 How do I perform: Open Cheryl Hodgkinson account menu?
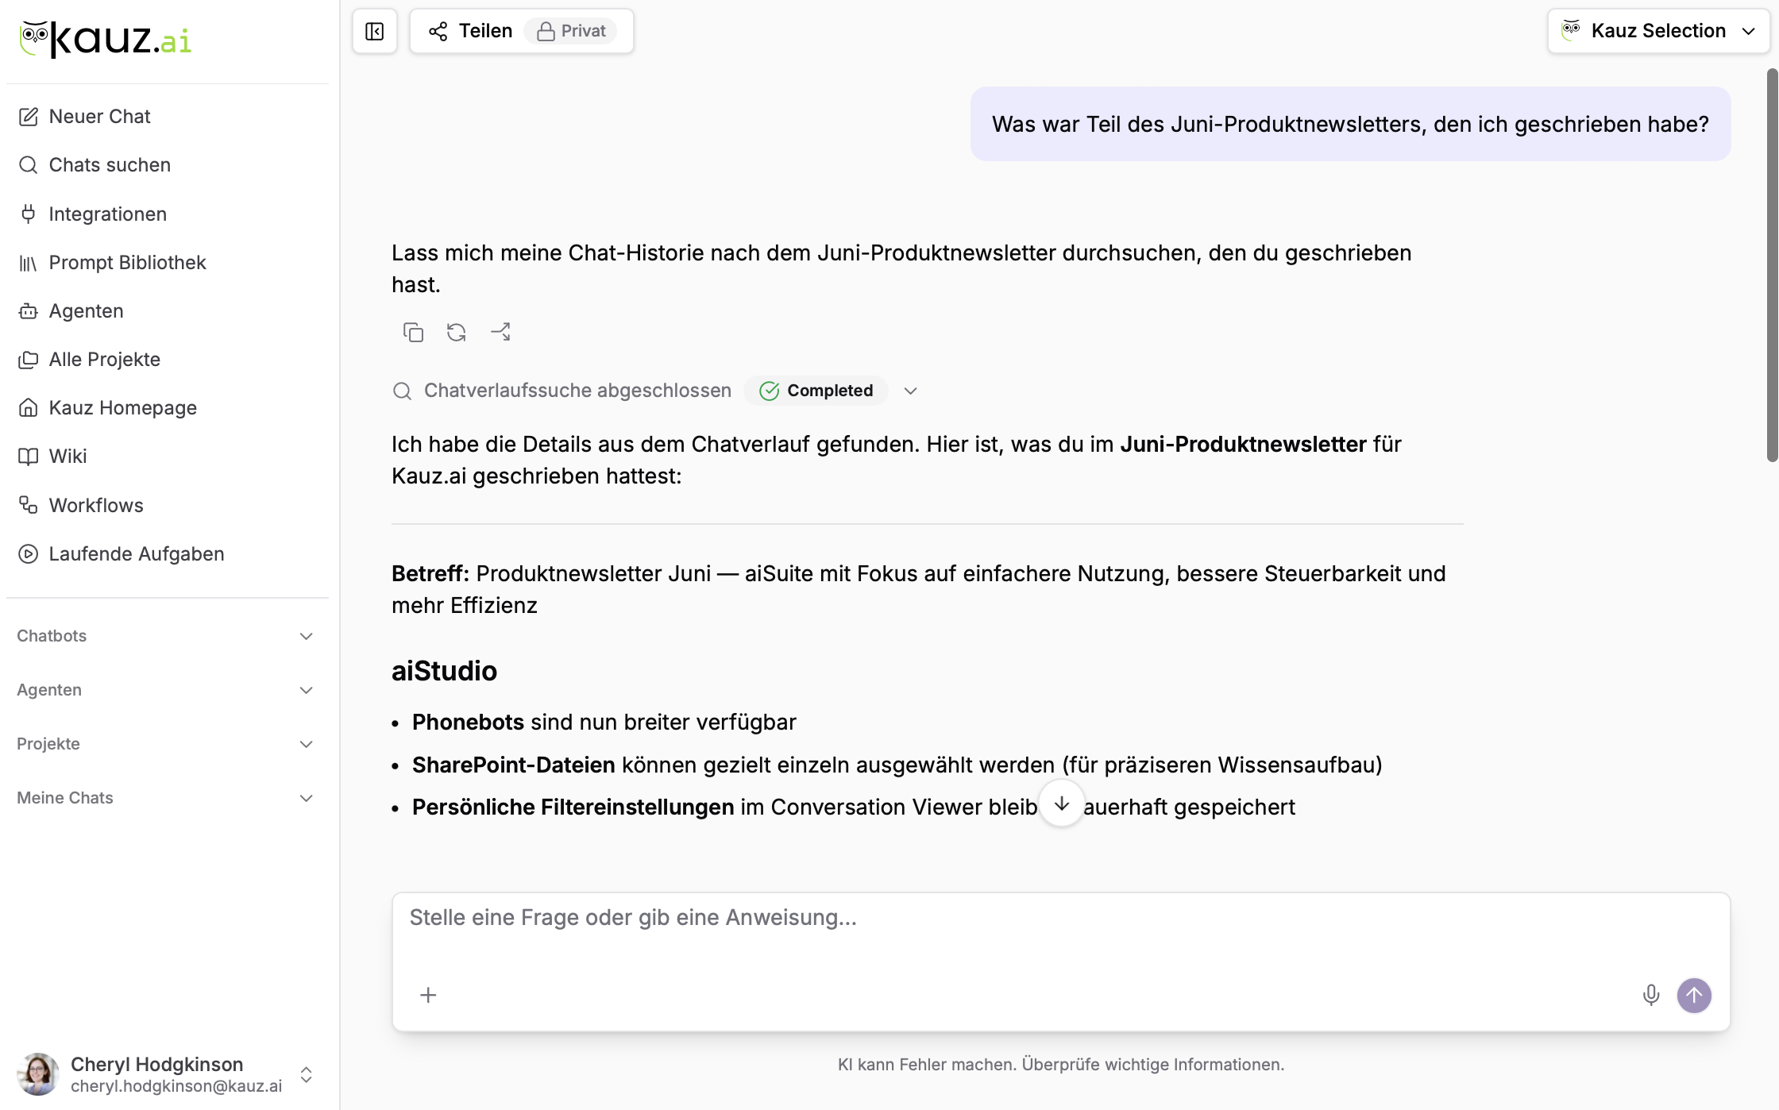(x=167, y=1074)
